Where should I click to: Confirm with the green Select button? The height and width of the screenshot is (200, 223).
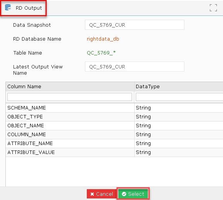coord(133,194)
